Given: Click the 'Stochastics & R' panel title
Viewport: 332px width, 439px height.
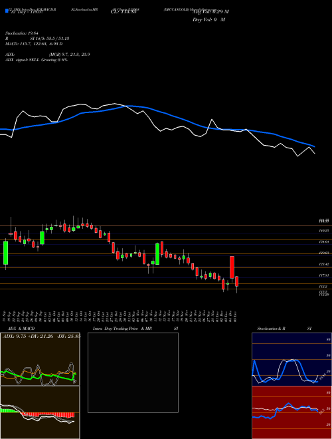Looking at the screenshot, I should pos(271,329).
